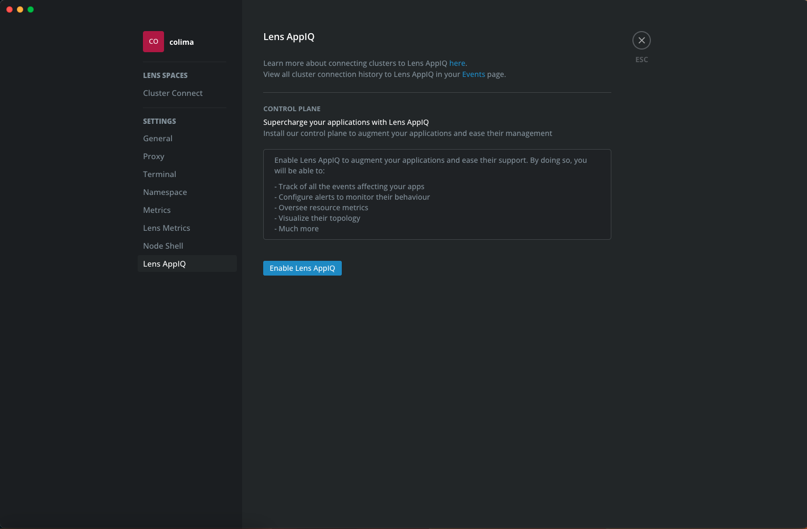807x529 pixels.
Task: Follow the 'here' documentation link
Action: [457, 63]
